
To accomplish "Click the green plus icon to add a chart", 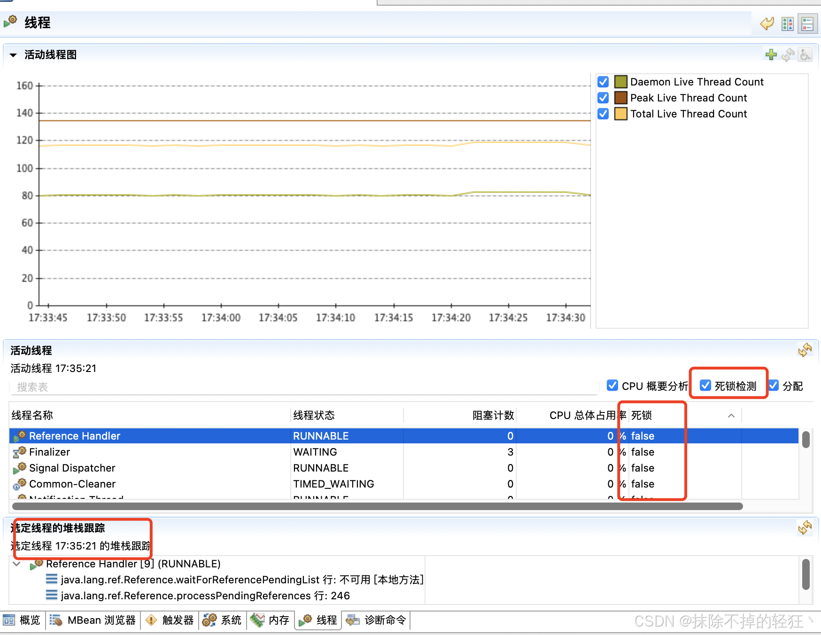I will (772, 54).
